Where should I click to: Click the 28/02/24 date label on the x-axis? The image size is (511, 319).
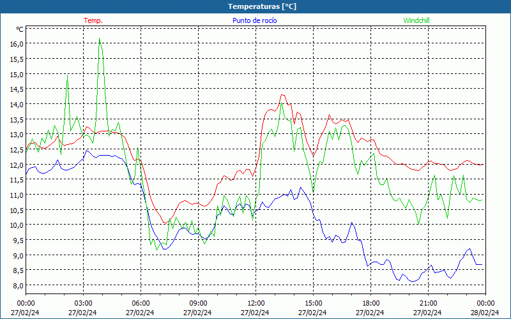click(x=485, y=313)
